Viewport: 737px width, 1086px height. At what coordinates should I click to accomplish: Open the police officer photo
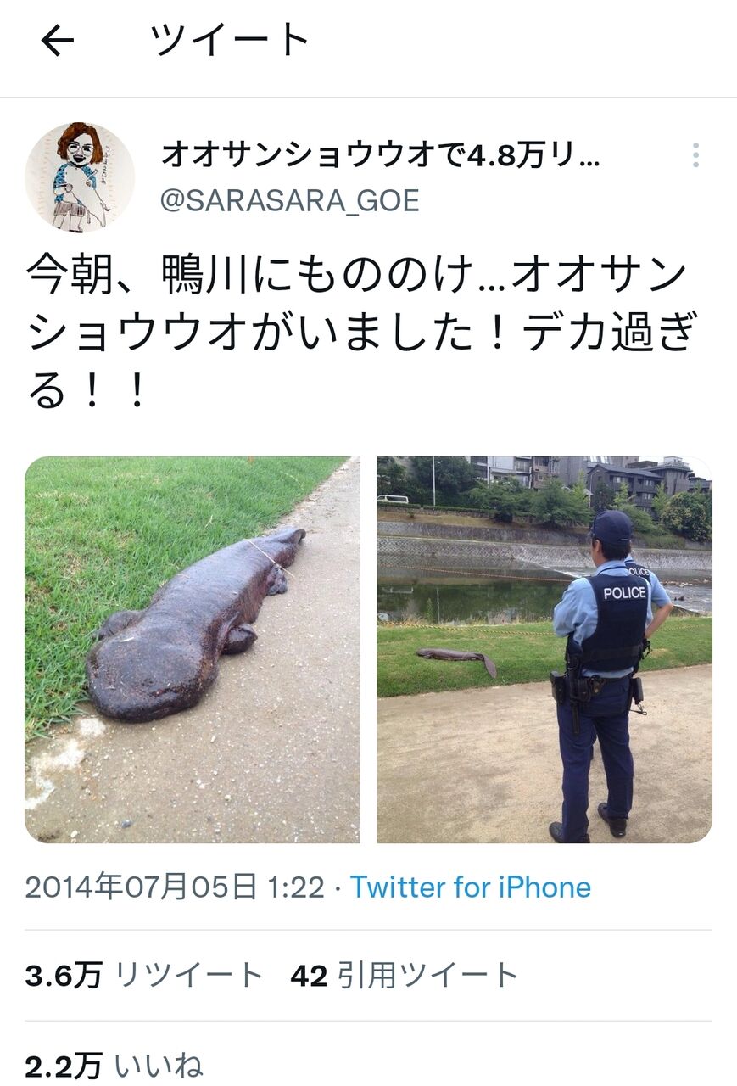(544, 650)
